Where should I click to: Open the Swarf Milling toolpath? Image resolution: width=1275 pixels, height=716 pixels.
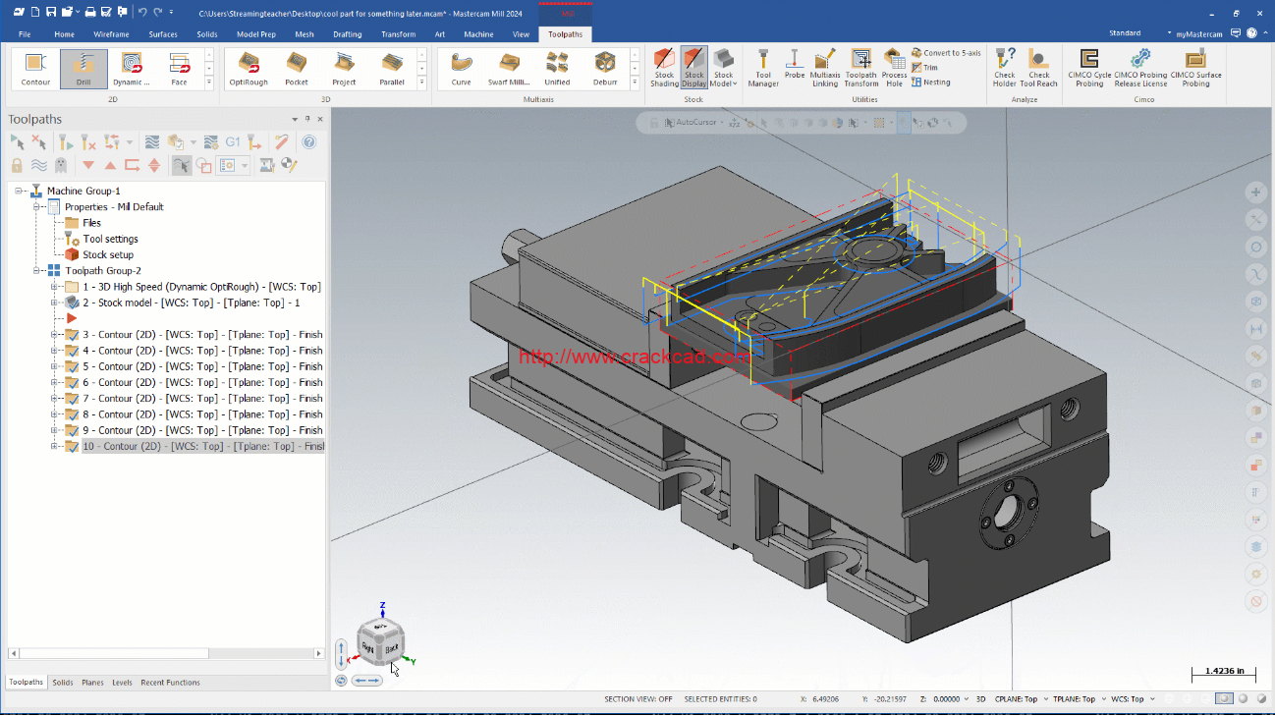coord(509,69)
